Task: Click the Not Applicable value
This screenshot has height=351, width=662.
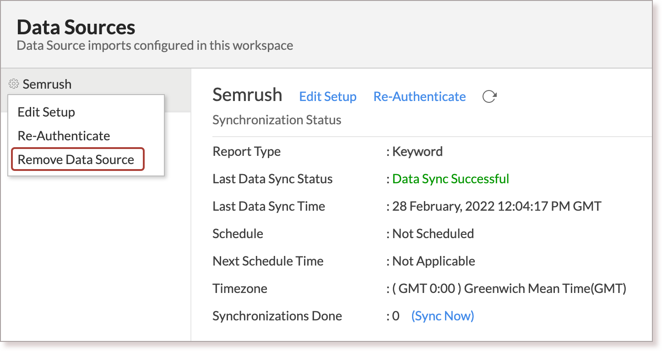Action: pyautogui.click(x=434, y=261)
